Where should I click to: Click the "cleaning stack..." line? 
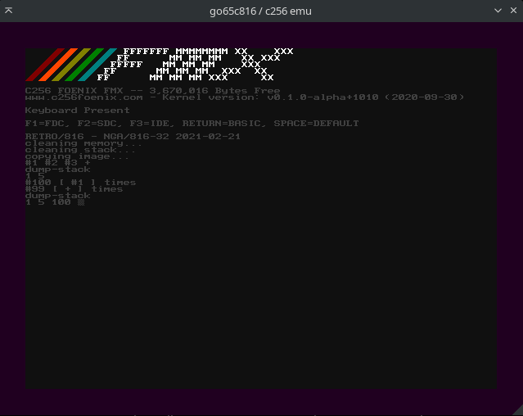(x=80, y=150)
